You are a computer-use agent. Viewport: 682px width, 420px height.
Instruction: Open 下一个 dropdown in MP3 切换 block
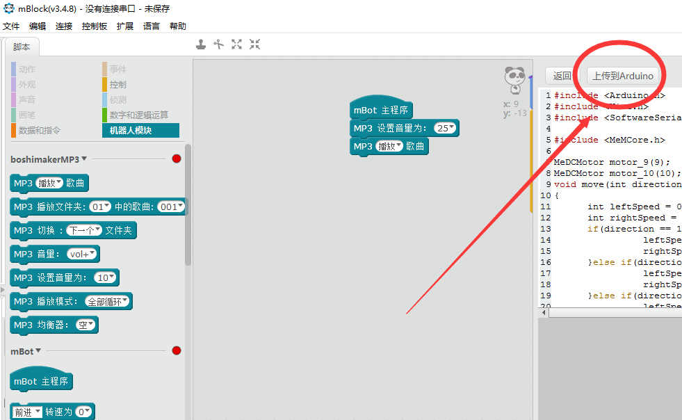pyautogui.click(x=84, y=230)
